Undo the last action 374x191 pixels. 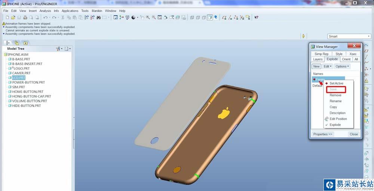[x=45, y=18]
